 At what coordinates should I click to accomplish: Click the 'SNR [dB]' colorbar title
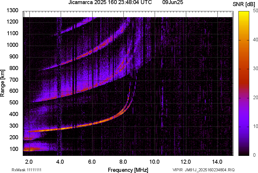pyautogui.click(x=244, y=4)
